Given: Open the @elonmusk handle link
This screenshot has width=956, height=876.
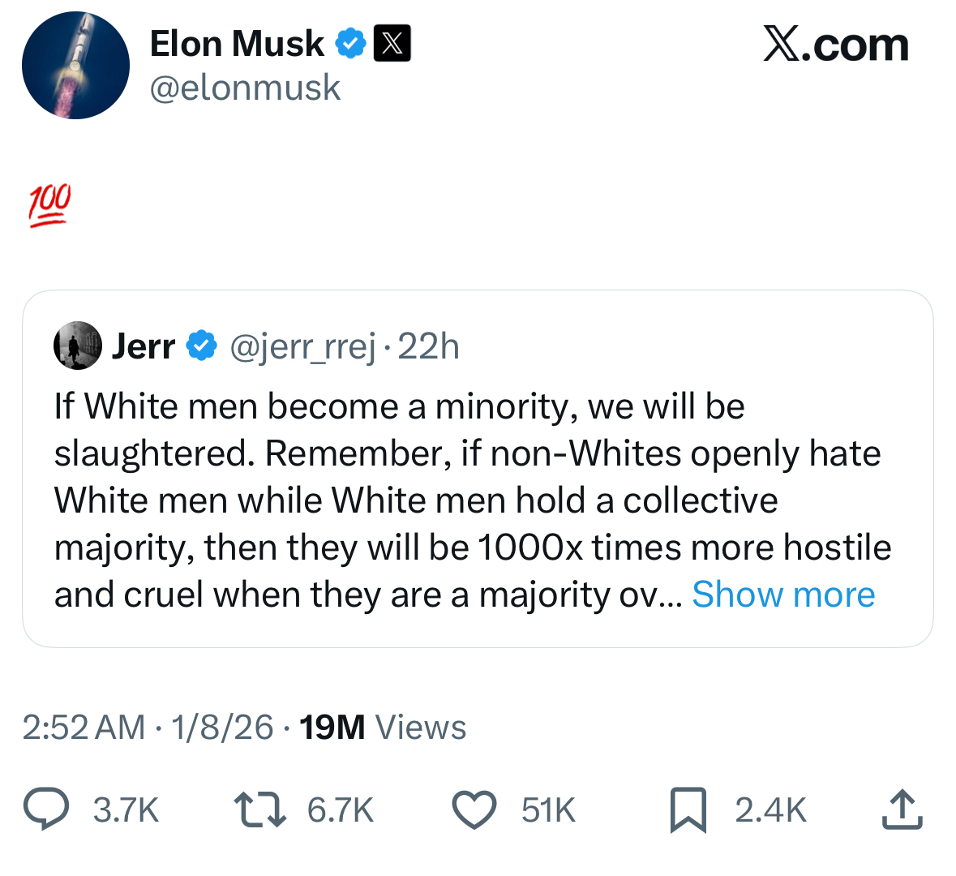Looking at the screenshot, I should (x=245, y=88).
